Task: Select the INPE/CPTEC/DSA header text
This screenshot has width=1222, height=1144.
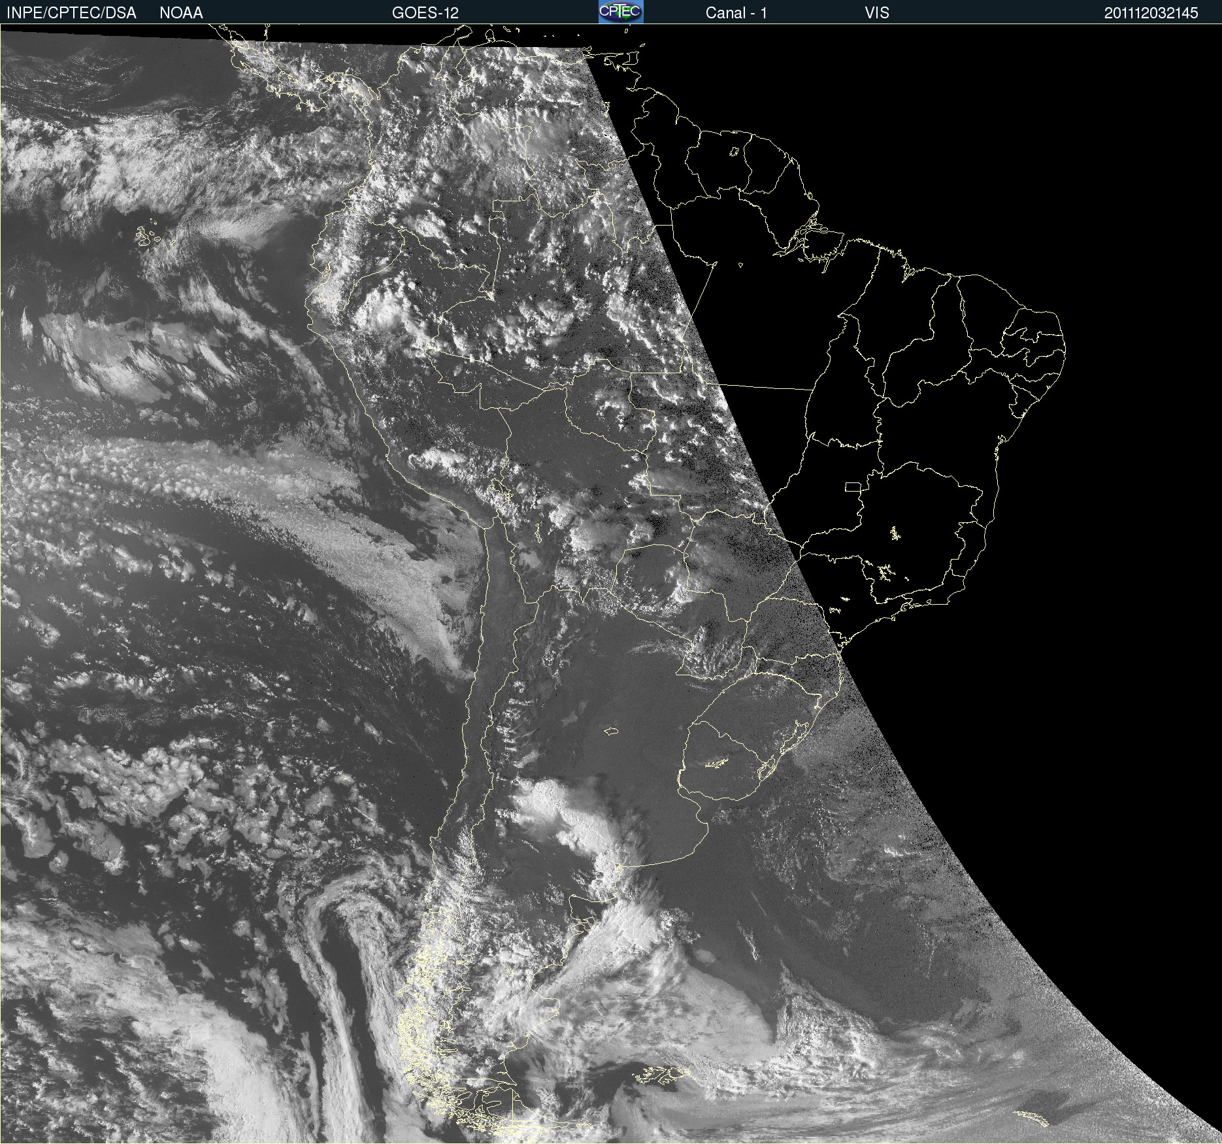Action: 71,13
